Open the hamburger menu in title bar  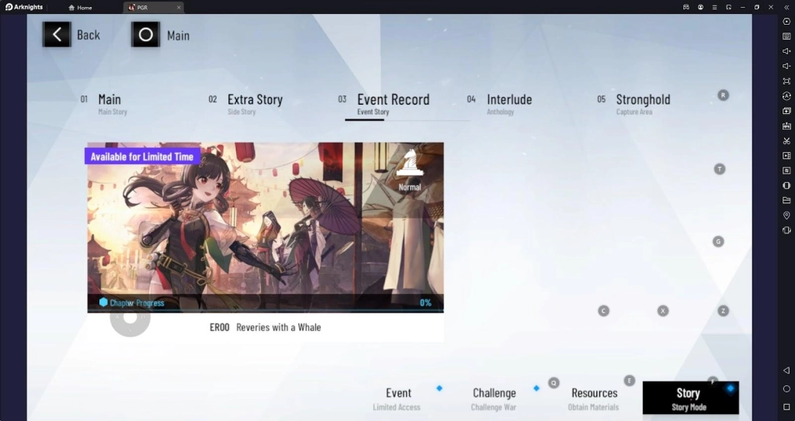click(x=714, y=7)
